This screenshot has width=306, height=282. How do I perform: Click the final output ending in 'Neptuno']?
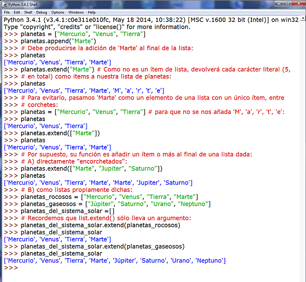click(115, 261)
